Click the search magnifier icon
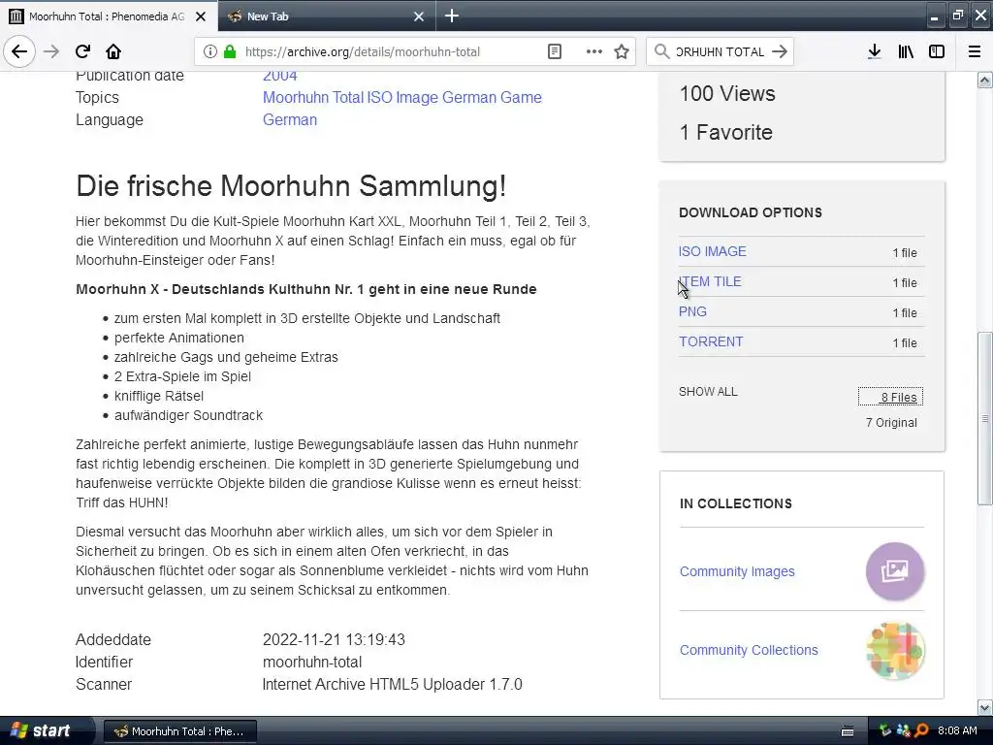This screenshot has height=745, width=993. (661, 52)
